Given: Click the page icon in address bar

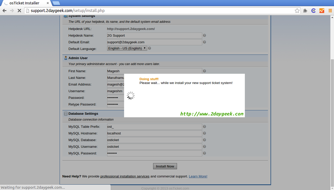Looking at the screenshot, I should coord(28,11).
